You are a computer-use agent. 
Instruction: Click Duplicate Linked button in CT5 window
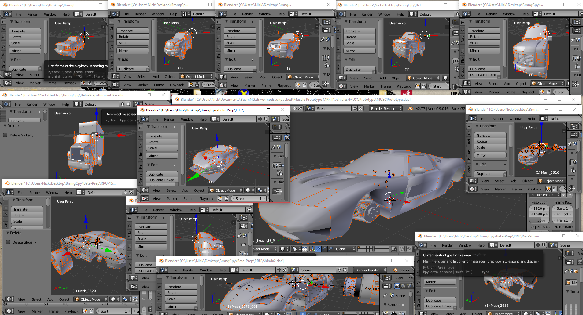pyautogui.click(x=162, y=180)
